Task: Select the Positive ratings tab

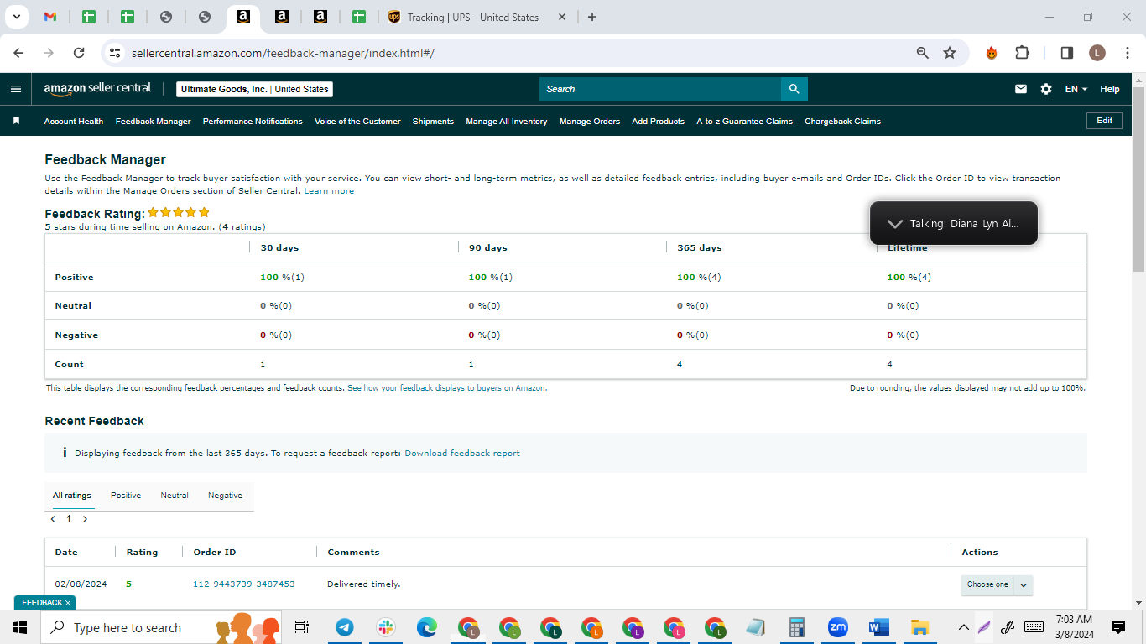Action: (126, 496)
